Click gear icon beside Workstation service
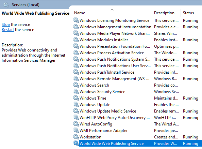202x149 pixels. (x=76, y=137)
